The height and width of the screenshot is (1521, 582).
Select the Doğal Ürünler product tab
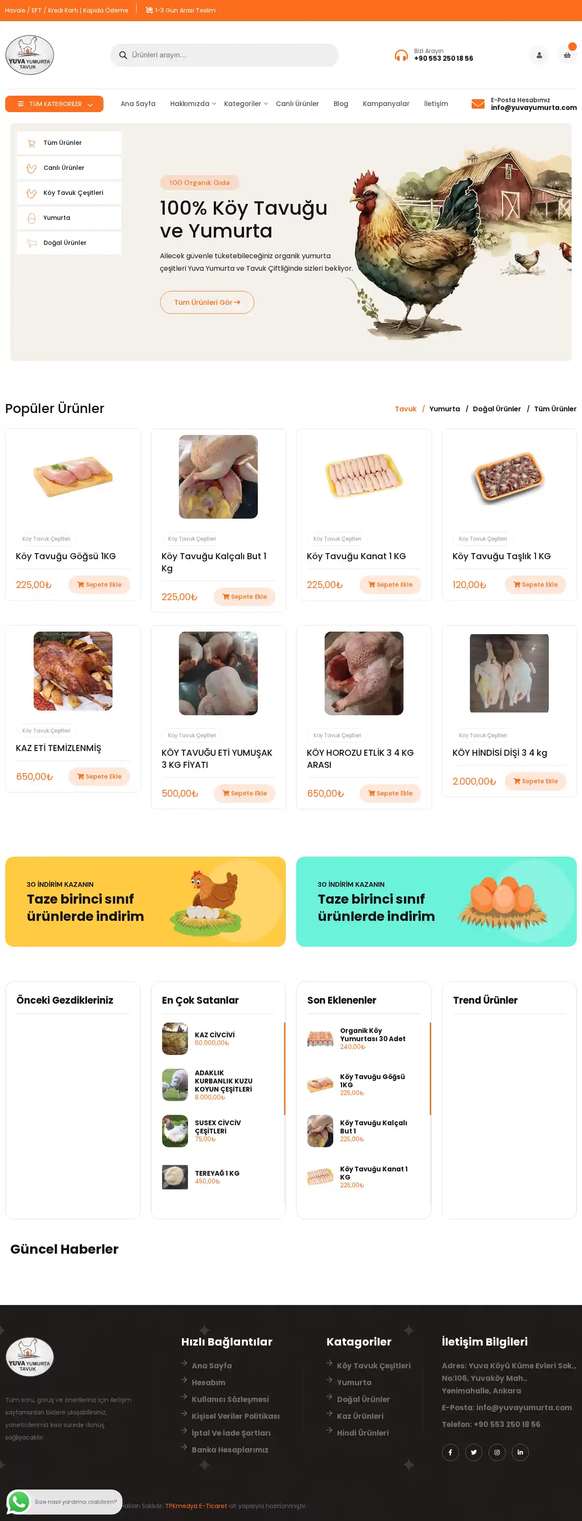pyautogui.click(x=497, y=409)
